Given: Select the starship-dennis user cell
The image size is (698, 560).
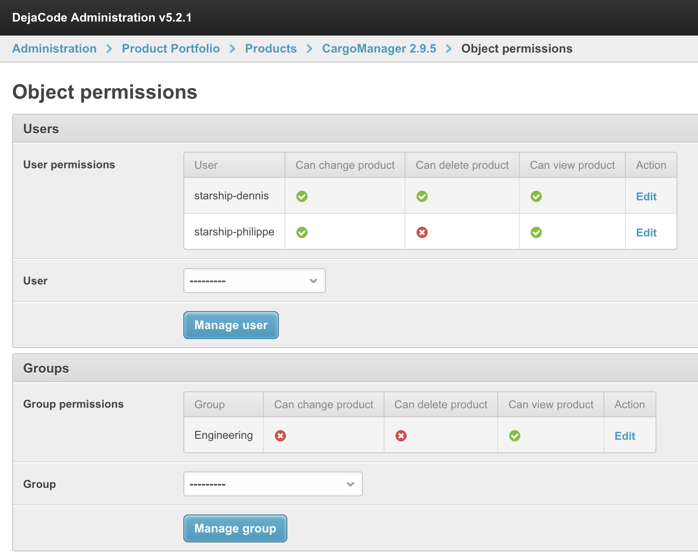Looking at the screenshot, I should (234, 196).
